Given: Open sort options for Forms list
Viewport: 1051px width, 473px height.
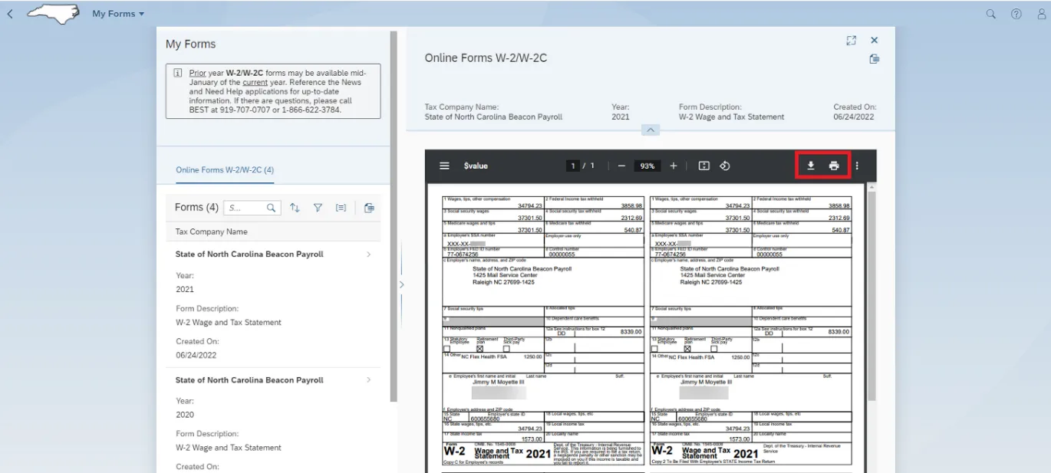Looking at the screenshot, I should coord(295,208).
